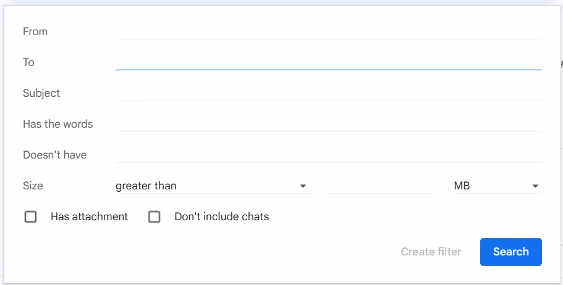Image resolution: width=563 pixels, height=285 pixels.
Task: Click the blue Search button
Action: point(510,252)
